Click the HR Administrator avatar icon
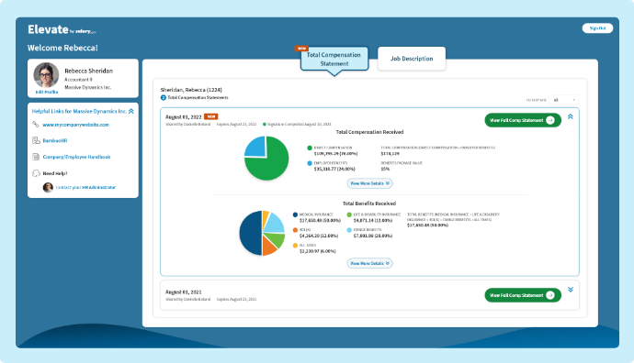Screen dimensions: 634x363 click(48, 187)
